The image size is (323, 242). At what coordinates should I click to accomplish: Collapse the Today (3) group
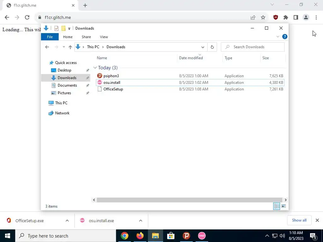(95, 68)
